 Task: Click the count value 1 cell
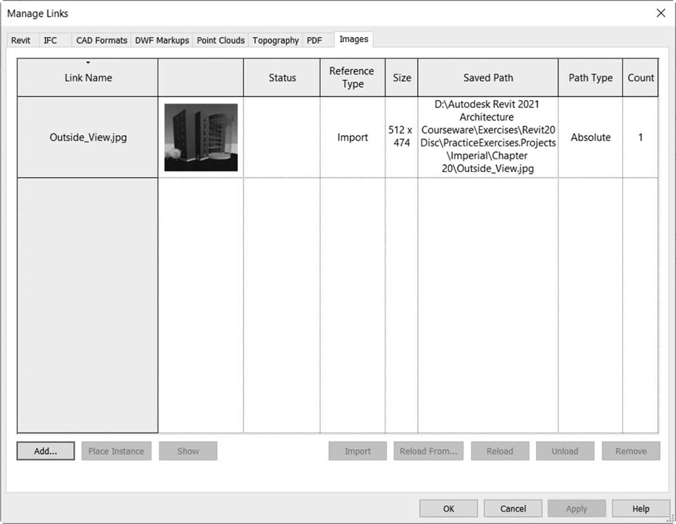[x=640, y=137]
